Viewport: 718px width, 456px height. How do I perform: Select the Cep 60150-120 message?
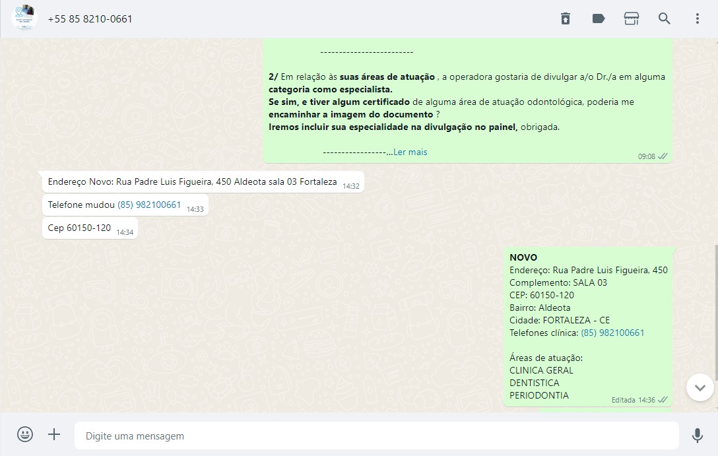[90, 228]
